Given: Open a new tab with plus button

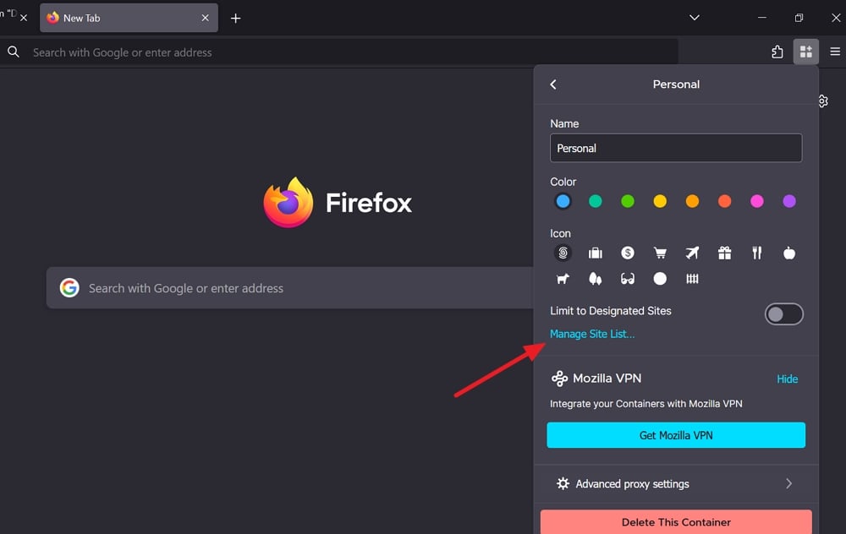Looking at the screenshot, I should (236, 19).
